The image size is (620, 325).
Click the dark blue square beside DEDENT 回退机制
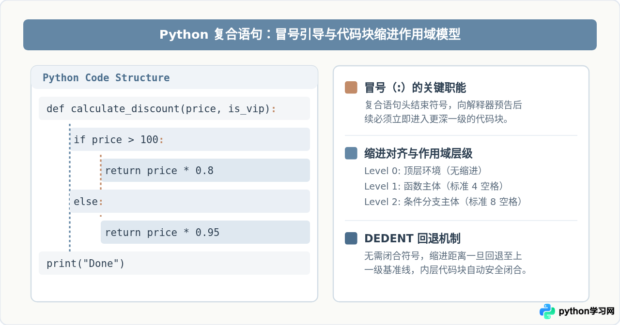click(x=351, y=238)
